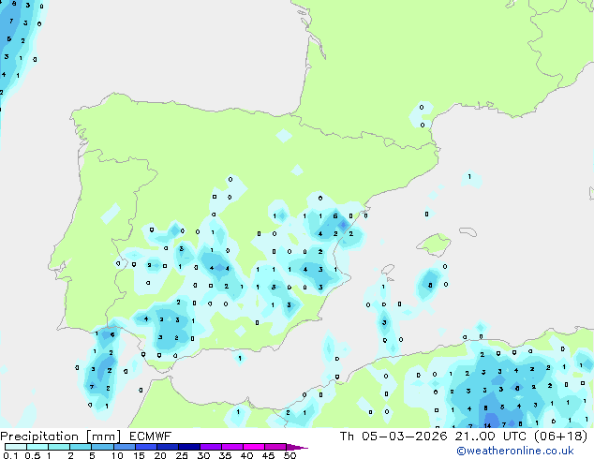Viewport: 594px width, 459px height.
Task: Pick the 15–20 mm legend color swatch
Action: [x=145, y=447]
